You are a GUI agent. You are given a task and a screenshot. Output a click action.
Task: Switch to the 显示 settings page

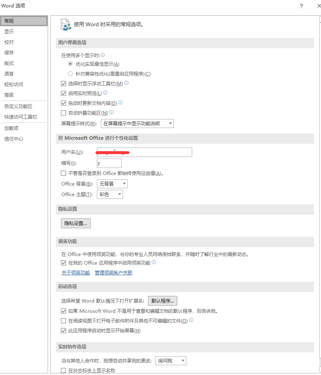[9, 31]
